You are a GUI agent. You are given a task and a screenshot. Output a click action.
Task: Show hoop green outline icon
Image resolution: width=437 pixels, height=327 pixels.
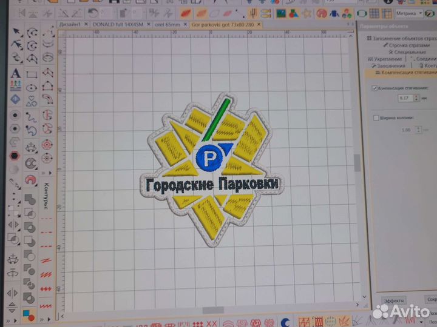coord(362,13)
